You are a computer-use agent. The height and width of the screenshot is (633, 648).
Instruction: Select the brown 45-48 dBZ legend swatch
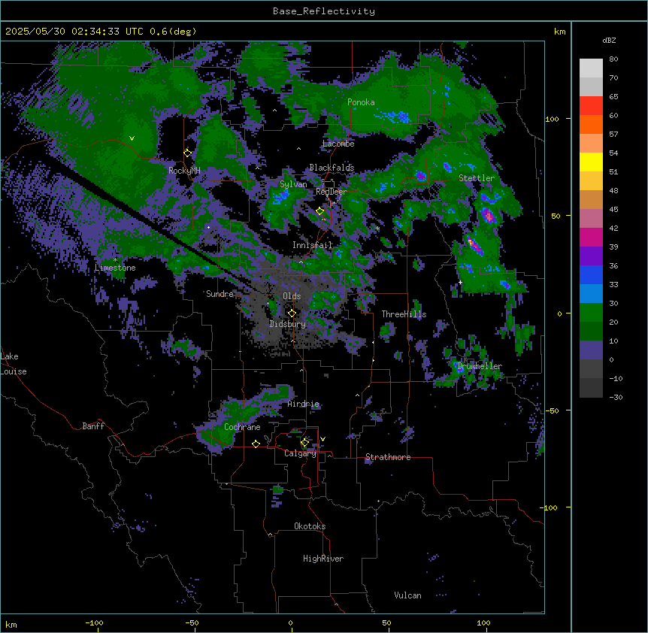point(591,199)
